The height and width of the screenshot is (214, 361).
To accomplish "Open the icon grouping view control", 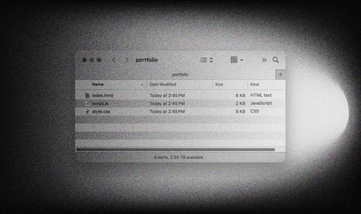I will (234, 60).
